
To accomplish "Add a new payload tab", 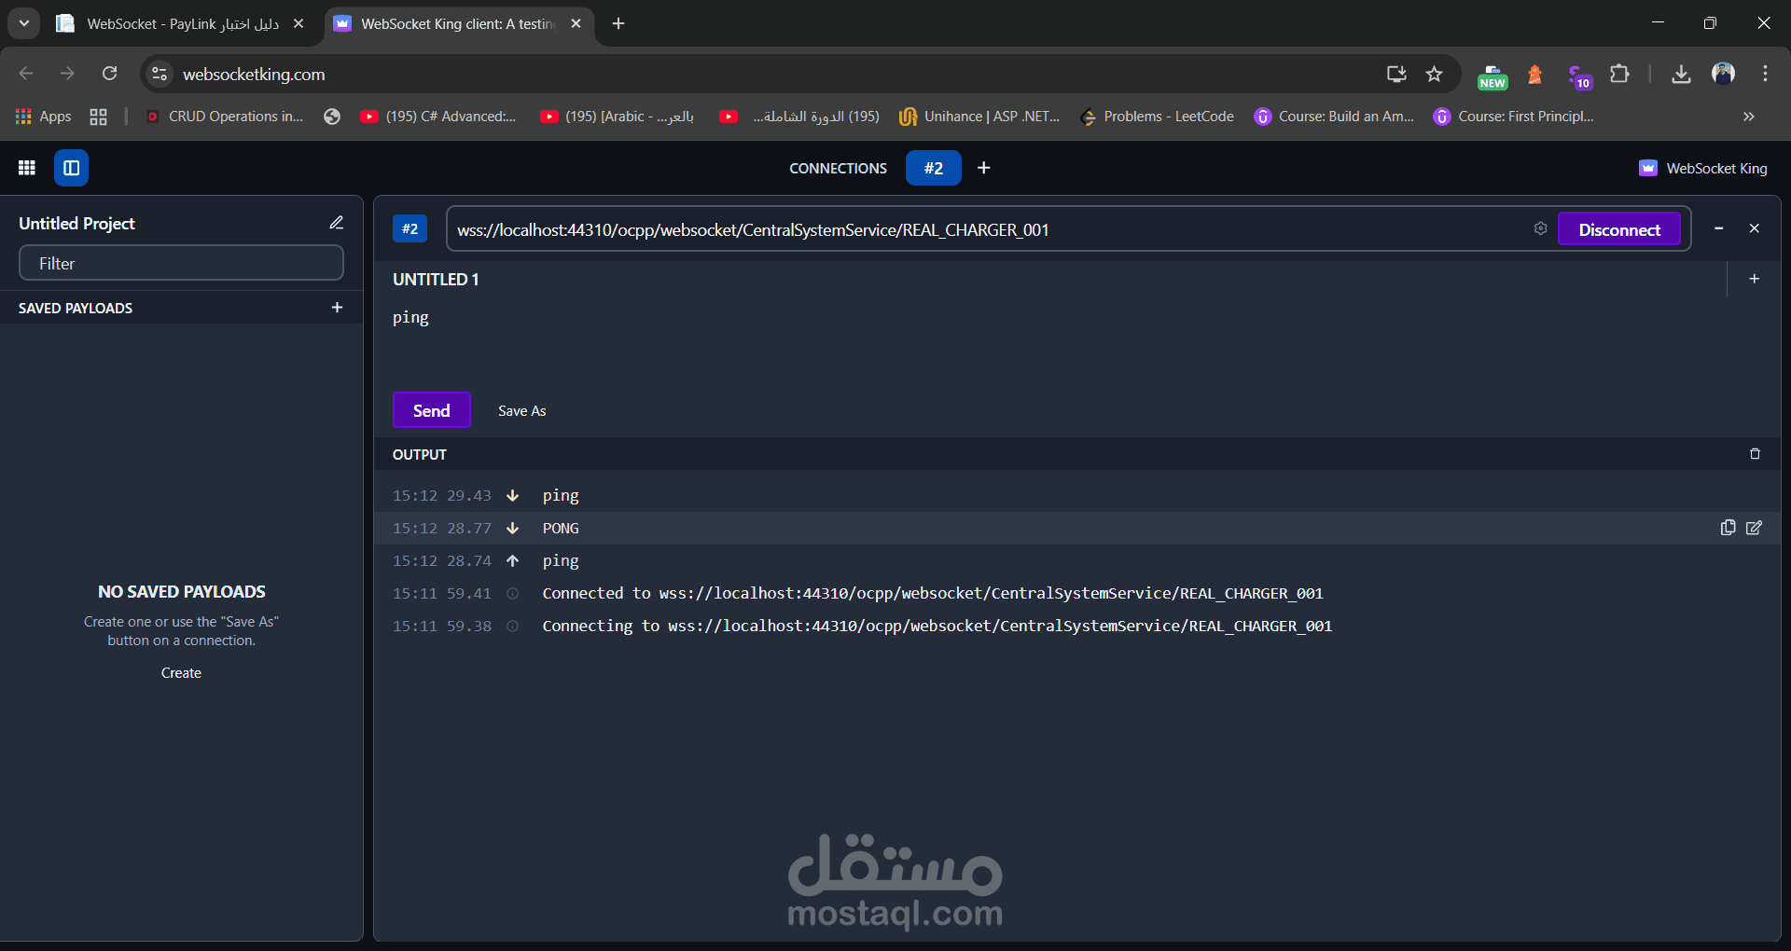I will (x=1754, y=279).
